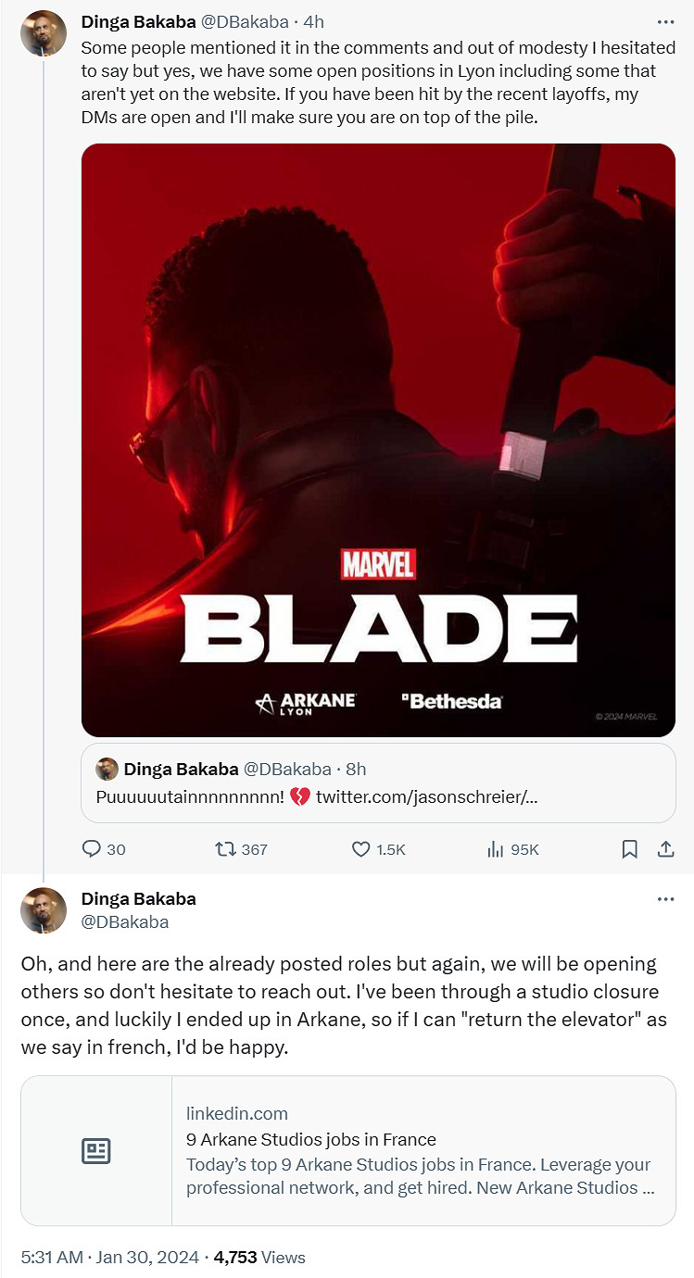694x1278 pixels.
Task: Open Dinga Bakaba's avatar on second tweet
Action: tap(44, 909)
